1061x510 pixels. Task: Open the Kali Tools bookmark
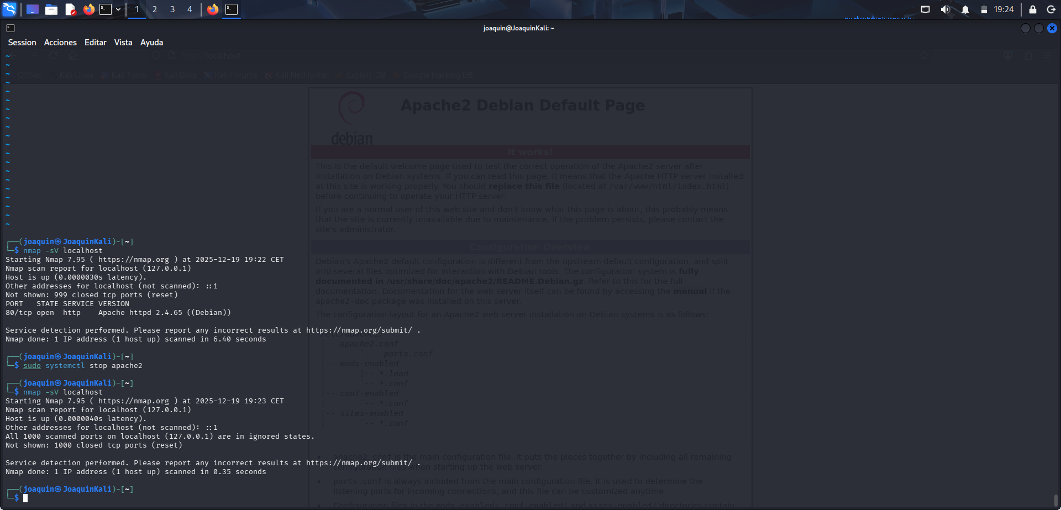coord(123,75)
